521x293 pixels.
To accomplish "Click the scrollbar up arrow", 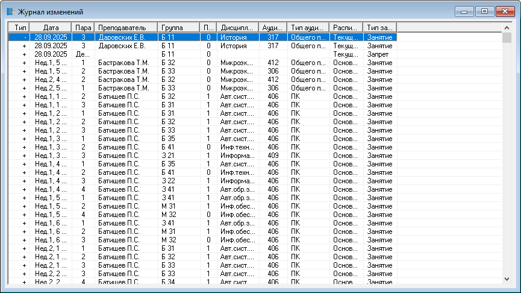I will (x=507, y=28).
